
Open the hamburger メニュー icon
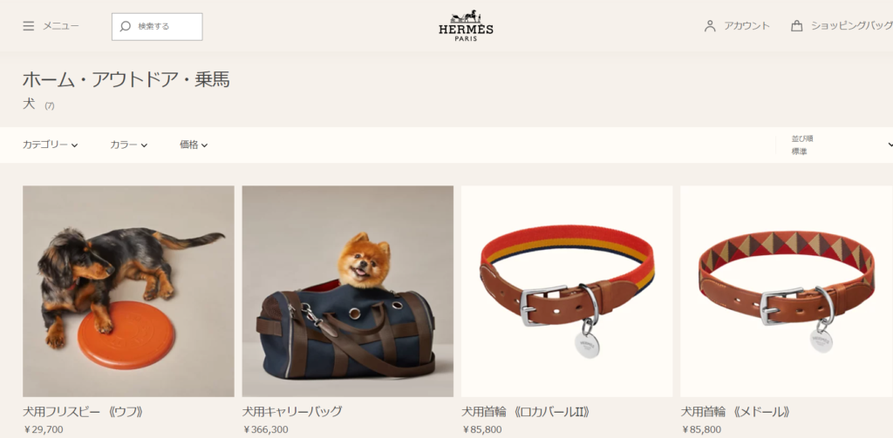(x=29, y=26)
